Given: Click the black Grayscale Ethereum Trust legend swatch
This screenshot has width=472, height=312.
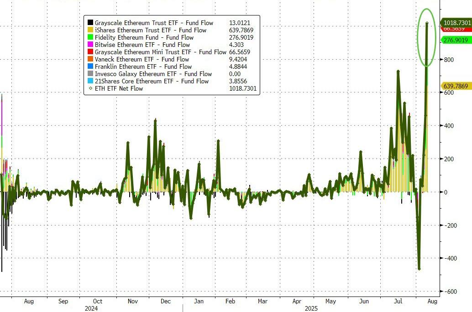Looking at the screenshot, I should coord(90,22).
